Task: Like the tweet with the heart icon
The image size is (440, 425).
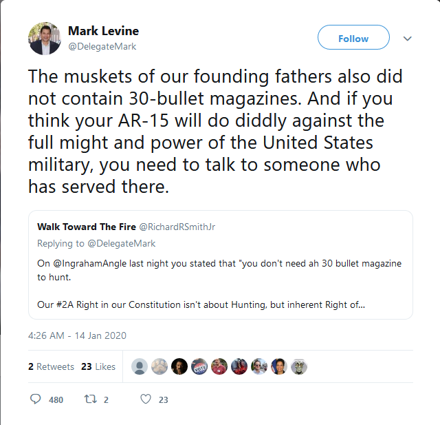Action: (x=145, y=399)
